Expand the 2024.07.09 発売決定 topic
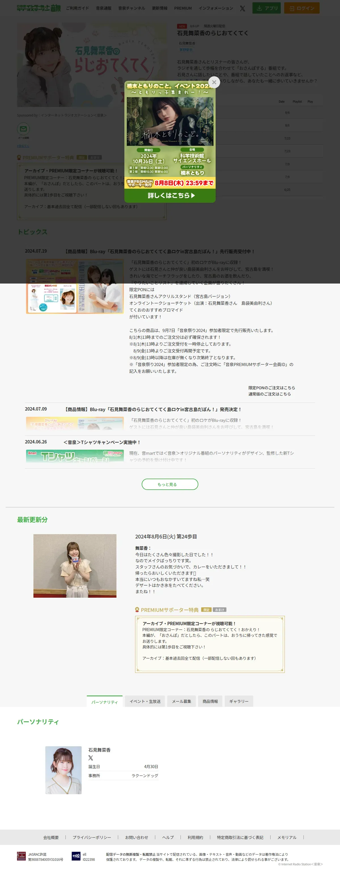The height and width of the screenshot is (873, 340). click(152, 409)
